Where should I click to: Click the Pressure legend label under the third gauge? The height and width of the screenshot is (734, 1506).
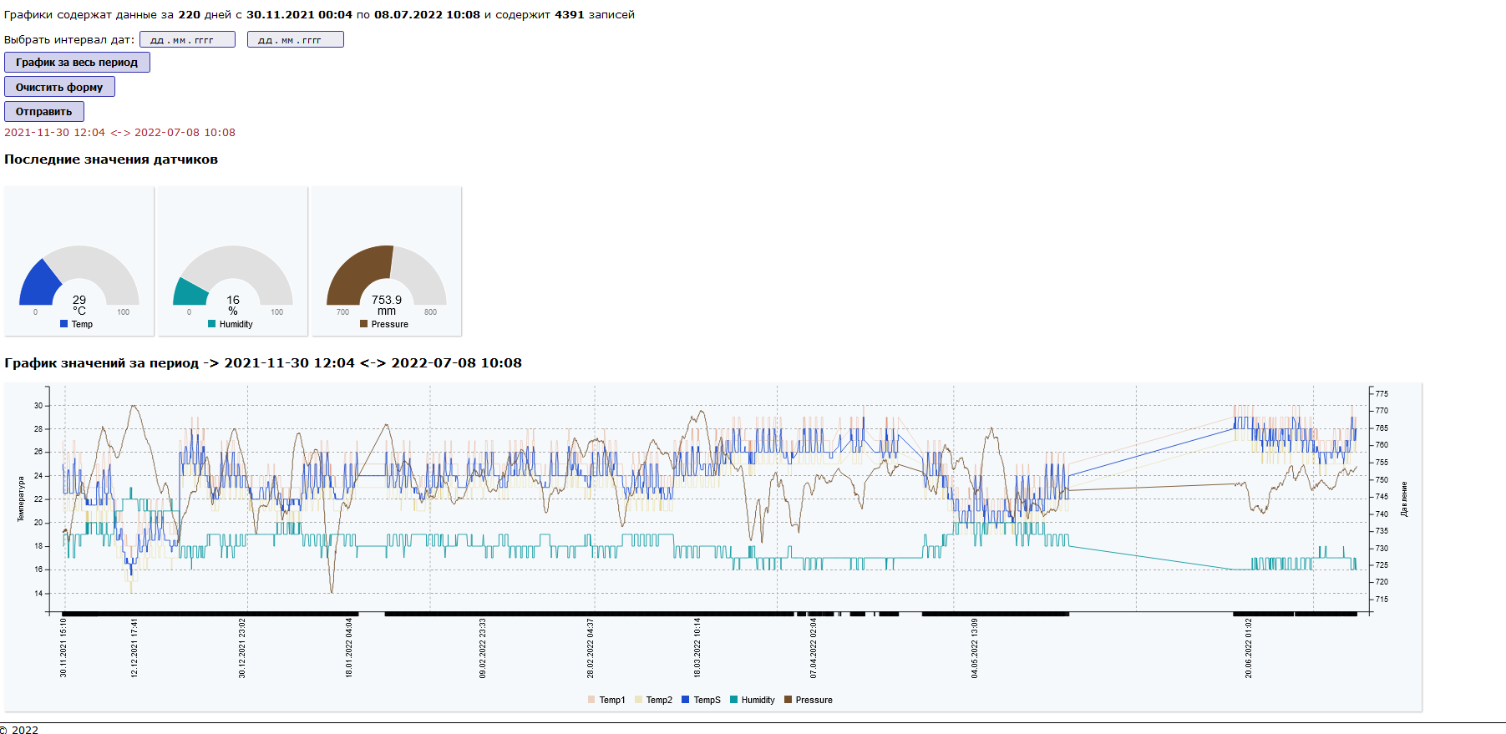[389, 324]
